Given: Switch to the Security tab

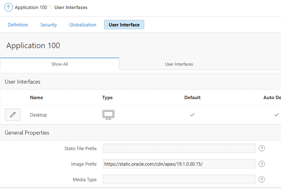Looking at the screenshot, I should tap(49, 25).
